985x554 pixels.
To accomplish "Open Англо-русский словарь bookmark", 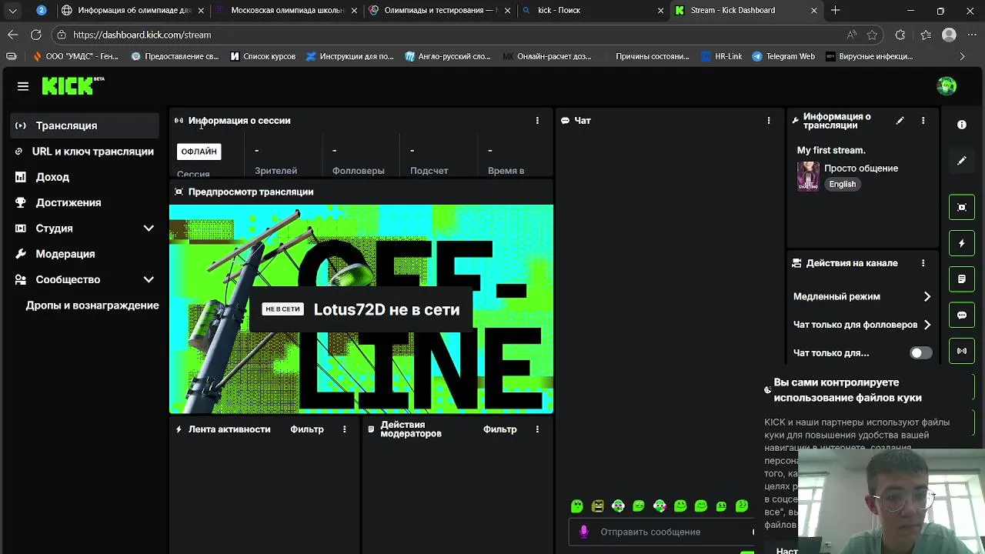I will 448,56.
